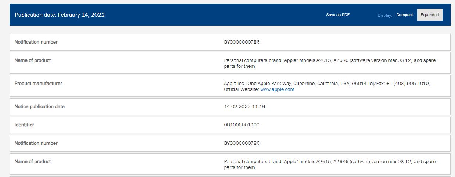Select the identifier value 001000001000

241,125
